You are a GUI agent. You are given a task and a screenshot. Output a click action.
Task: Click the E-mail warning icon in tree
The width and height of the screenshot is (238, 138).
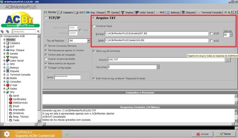click(8, 85)
